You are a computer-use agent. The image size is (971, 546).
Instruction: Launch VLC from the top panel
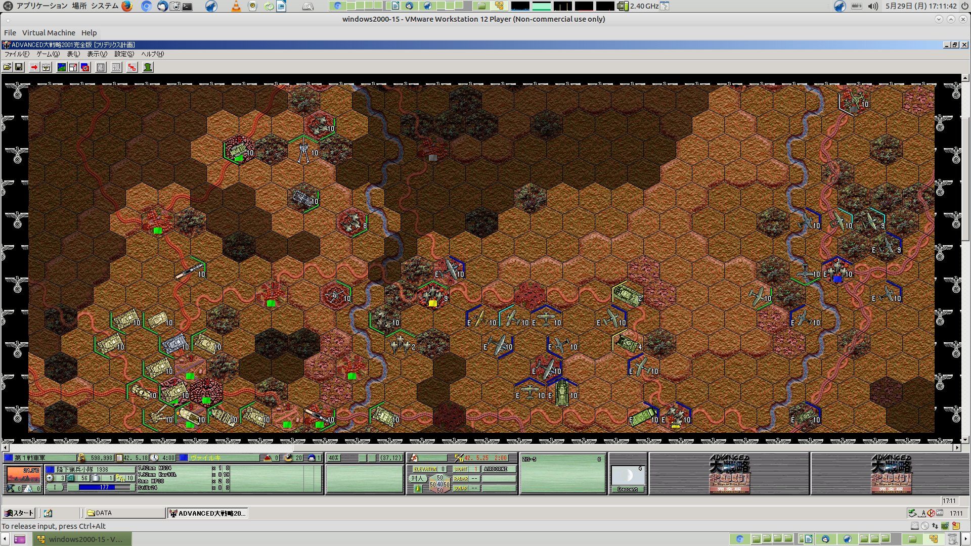click(236, 6)
